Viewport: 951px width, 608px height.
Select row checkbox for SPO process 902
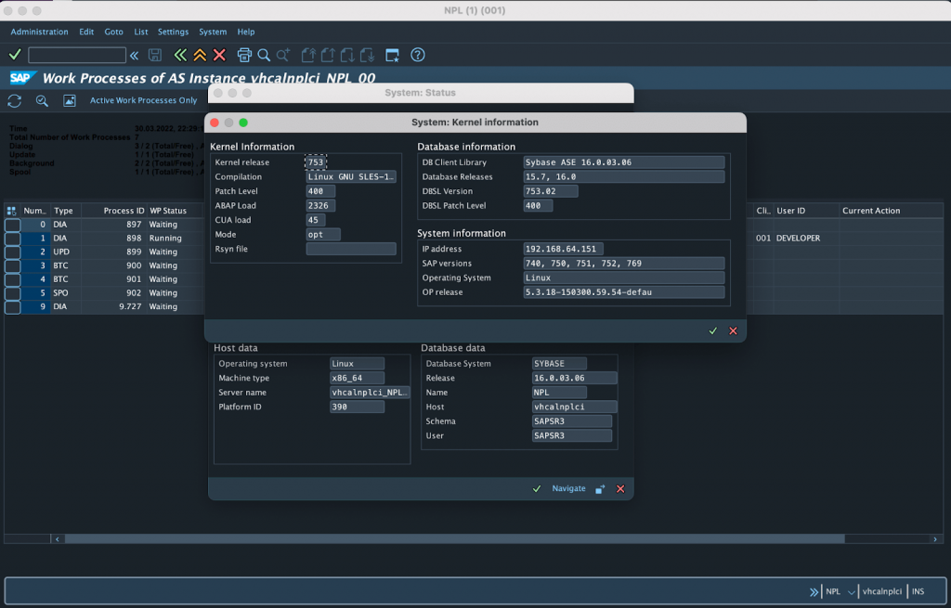coord(13,293)
